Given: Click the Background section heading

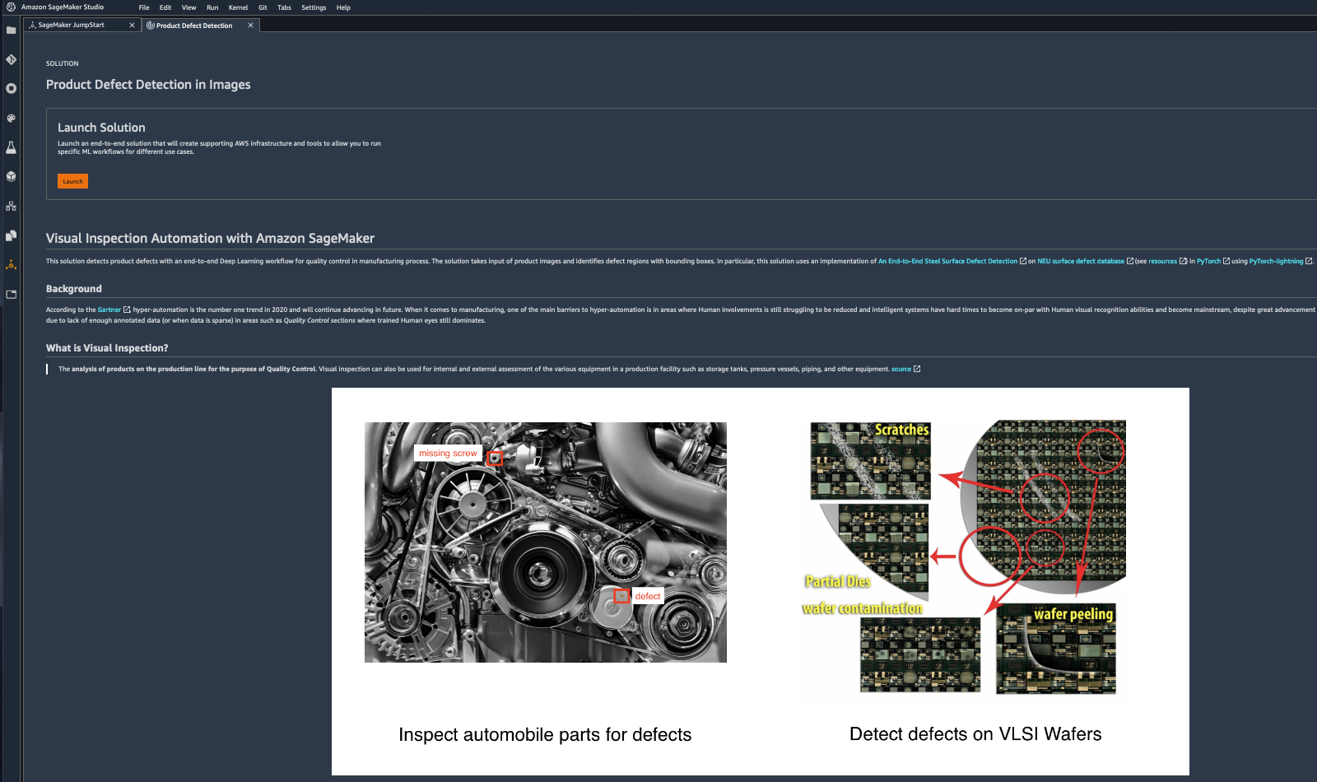Looking at the screenshot, I should tap(74, 289).
